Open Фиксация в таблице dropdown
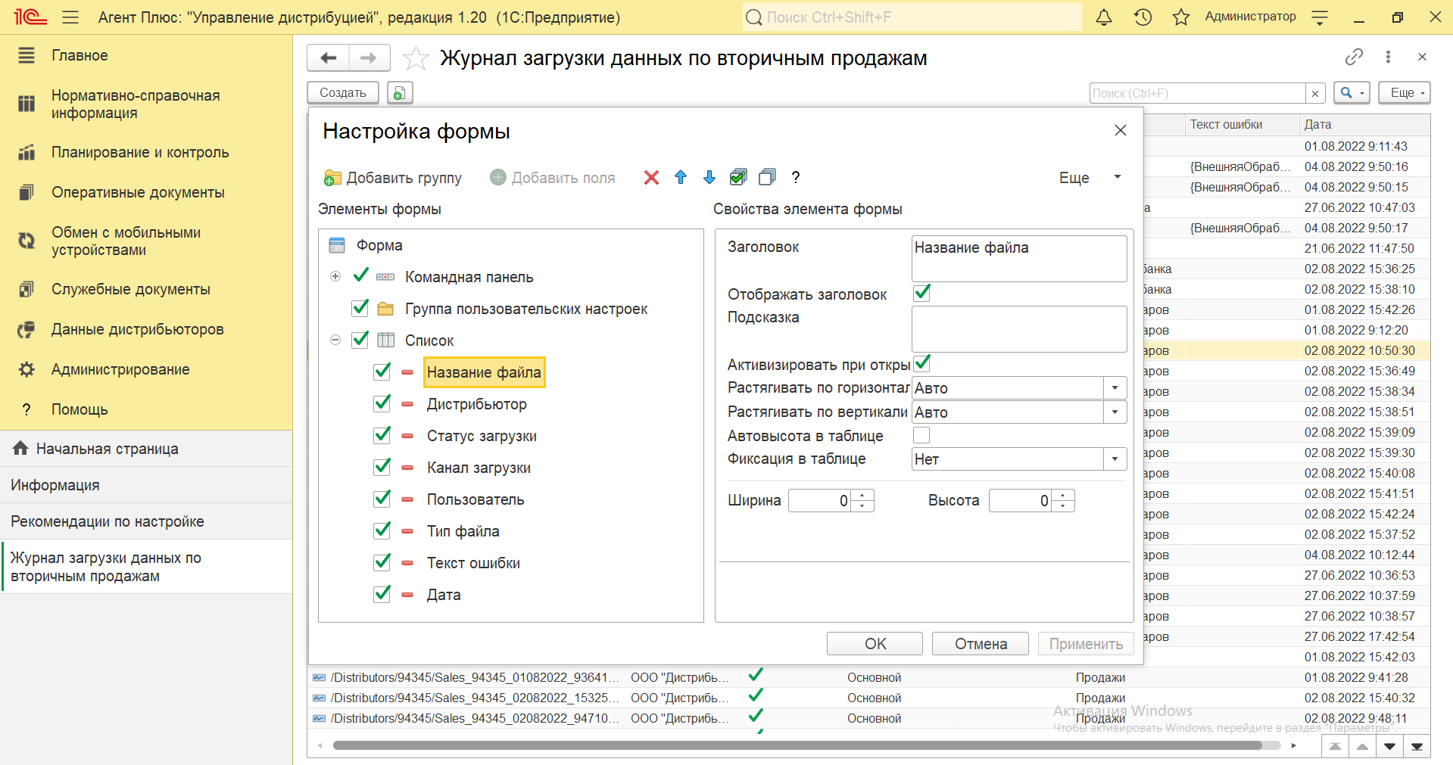This screenshot has height=765, width=1453. [1115, 459]
